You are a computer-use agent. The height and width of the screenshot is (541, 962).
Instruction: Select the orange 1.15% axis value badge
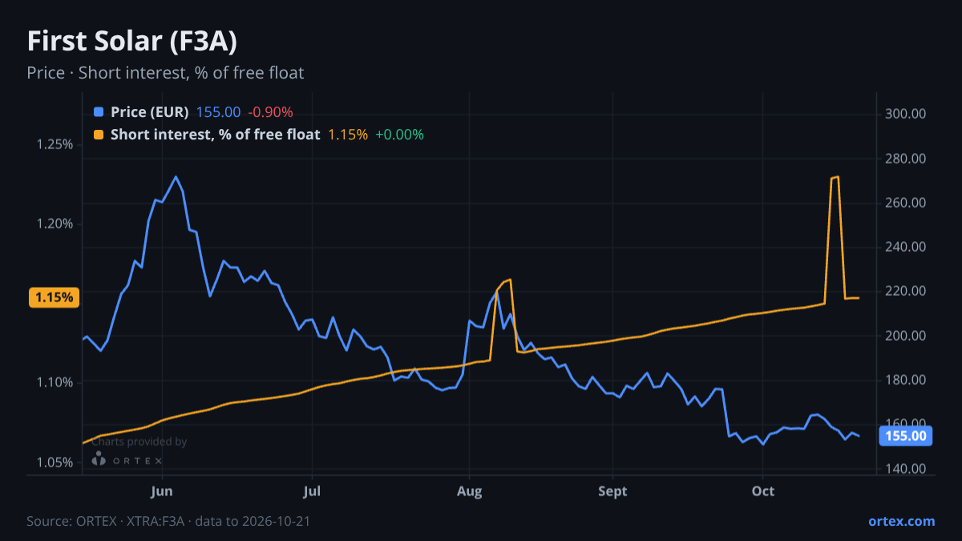coord(55,297)
